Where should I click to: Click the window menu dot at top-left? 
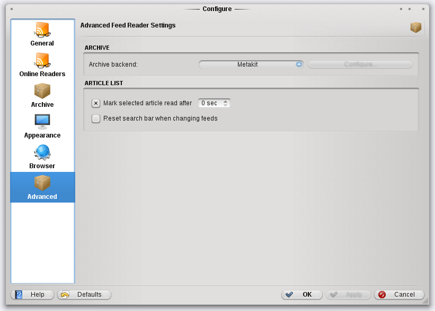click(12, 9)
